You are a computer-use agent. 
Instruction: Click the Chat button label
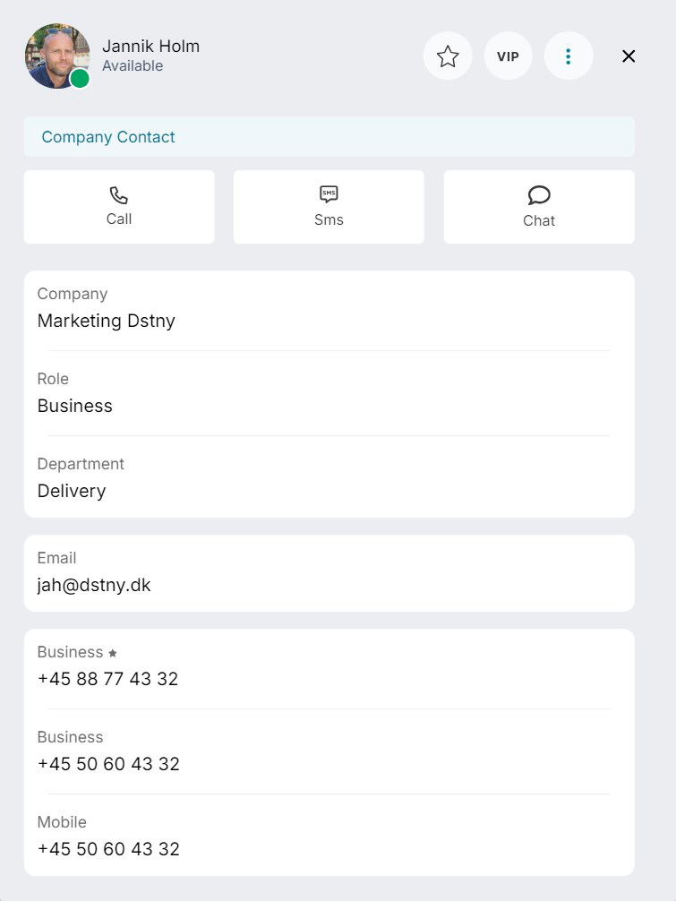[x=539, y=220]
